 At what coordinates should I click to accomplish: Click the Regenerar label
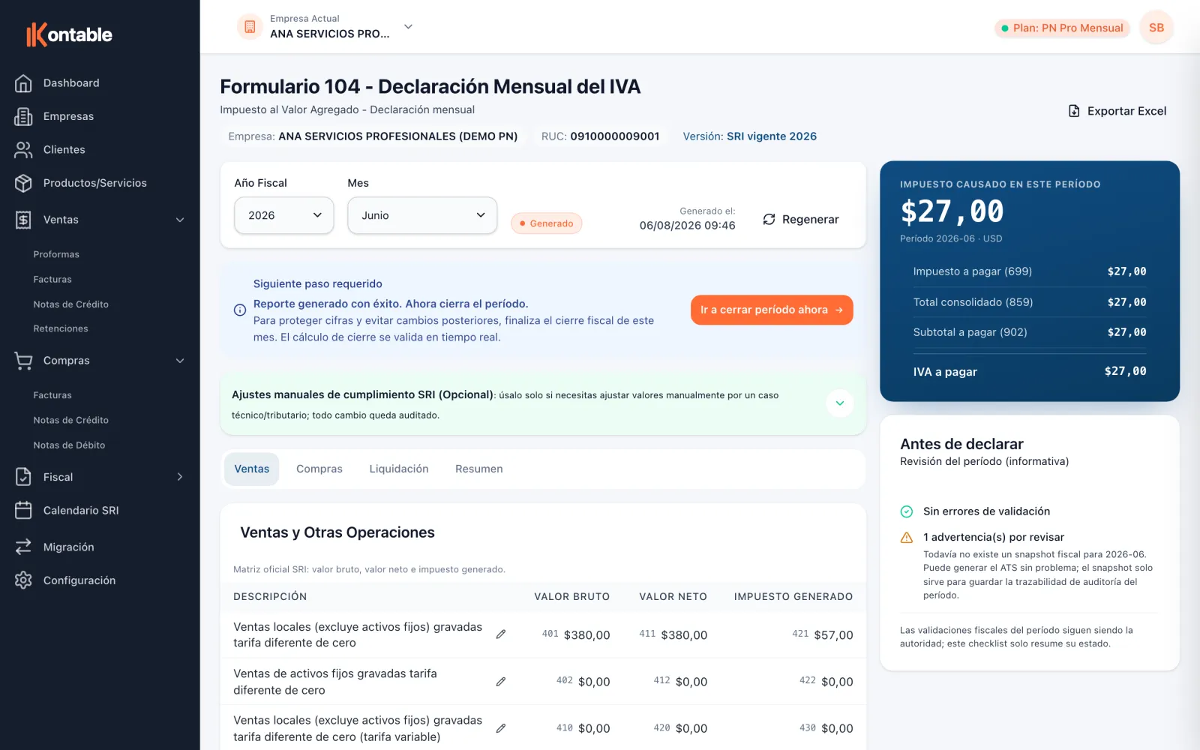(811, 219)
